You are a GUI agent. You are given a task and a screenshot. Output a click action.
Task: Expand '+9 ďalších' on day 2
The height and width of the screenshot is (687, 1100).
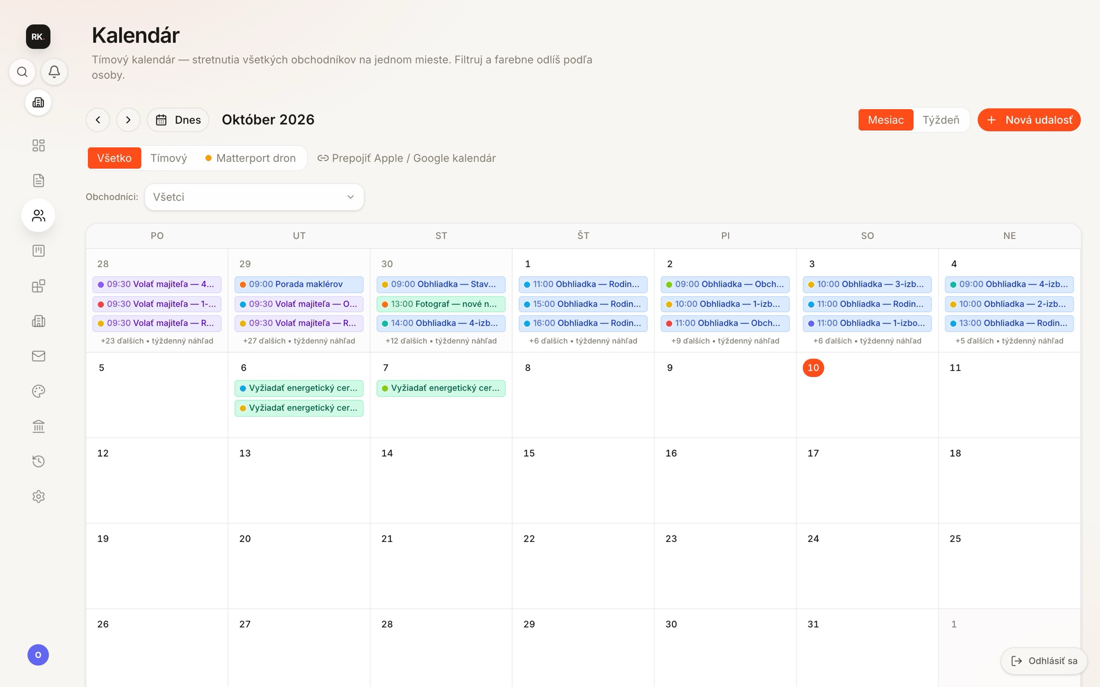point(725,341)
